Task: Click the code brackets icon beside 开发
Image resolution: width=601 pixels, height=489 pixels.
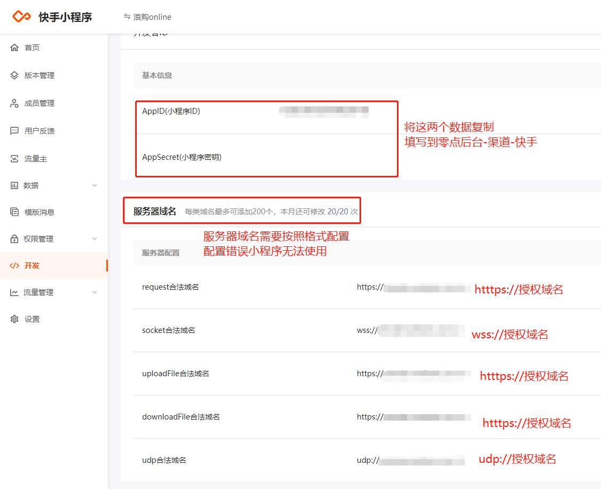Action: click(14, 266)
